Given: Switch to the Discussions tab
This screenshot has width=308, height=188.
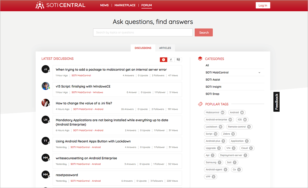Looking at the screenshot, I should [143, 48].
